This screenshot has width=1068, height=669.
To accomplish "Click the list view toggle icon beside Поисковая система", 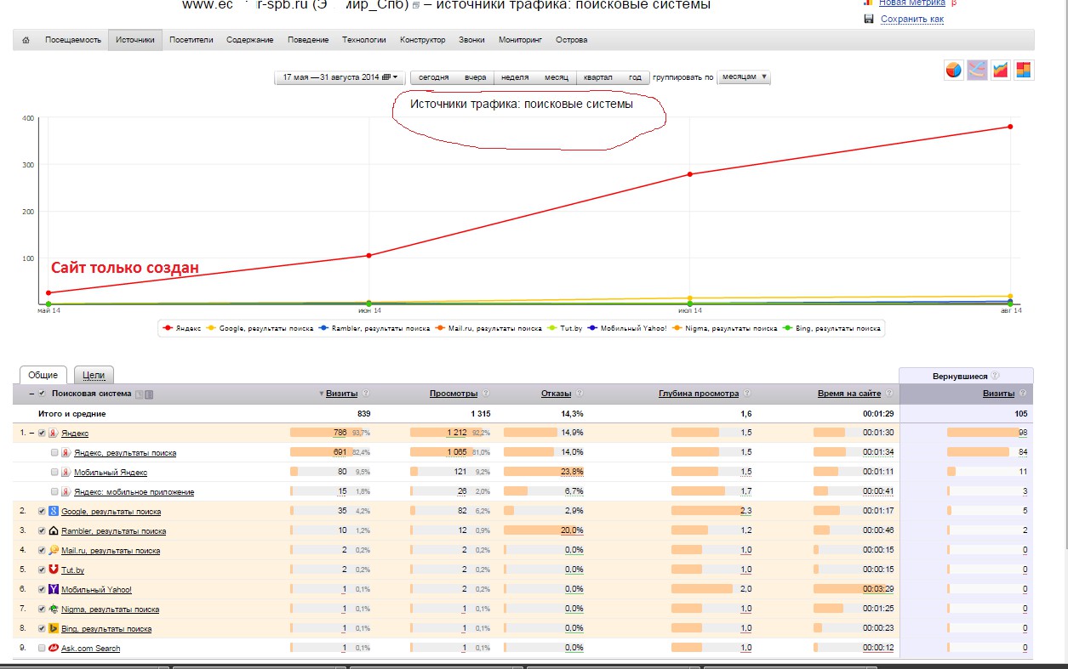I will pos(149,394).
